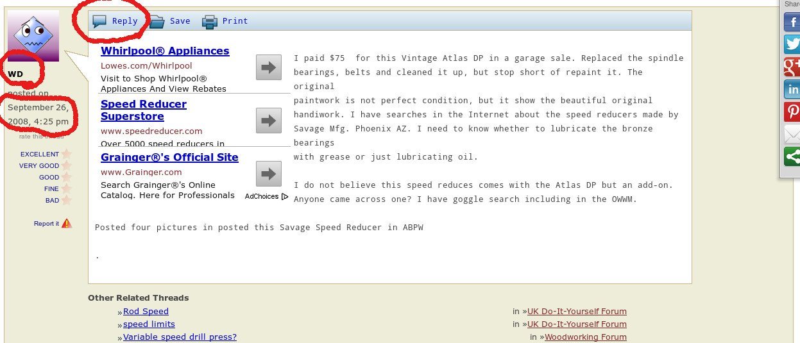This screenshot has width=800, height=343.
Task: Share the thread on Facebook
Action: pyautogui.click(x=792, y=21)
